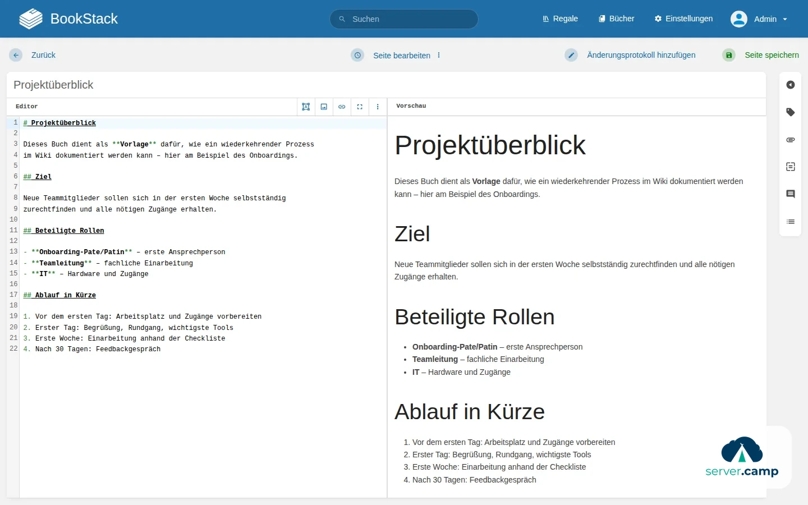Viewport: 808px width, 505px height.
Task: Open the BookStack home link text
Action: 84,19
